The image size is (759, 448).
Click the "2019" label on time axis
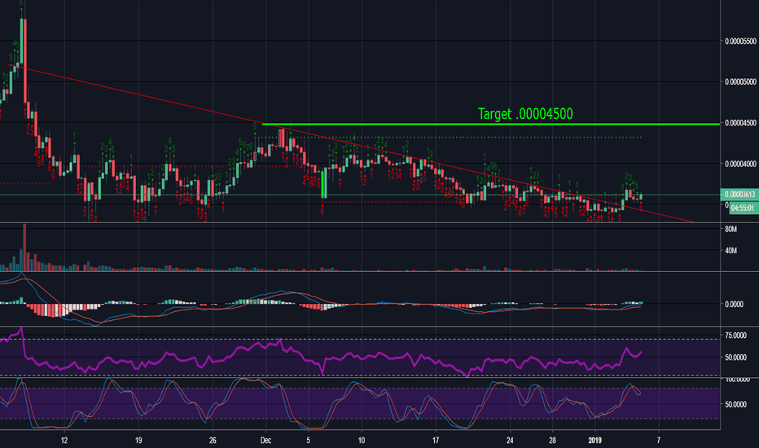click(x=595, y=440)
